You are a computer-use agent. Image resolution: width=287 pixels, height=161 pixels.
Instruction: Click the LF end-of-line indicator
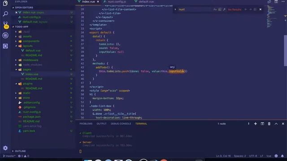point(261,156)
